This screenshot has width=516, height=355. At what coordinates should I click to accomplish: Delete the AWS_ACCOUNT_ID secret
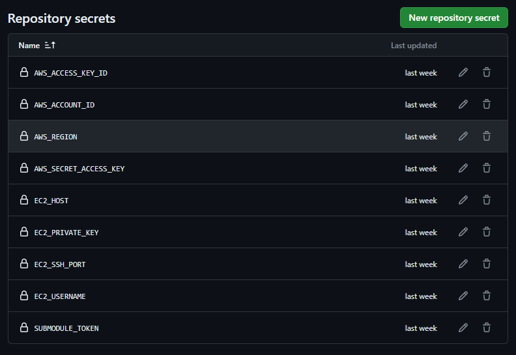tap(487, 104)
